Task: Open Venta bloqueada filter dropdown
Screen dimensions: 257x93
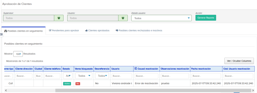Action: (84, 76)
